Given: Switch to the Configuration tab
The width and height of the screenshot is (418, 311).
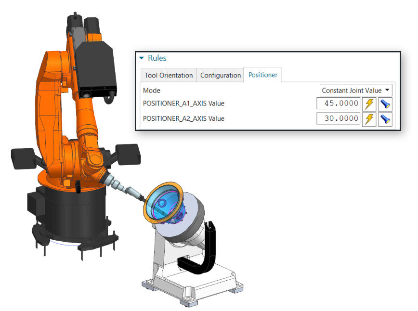Looking at the screenshot, I should pos(220,75).
